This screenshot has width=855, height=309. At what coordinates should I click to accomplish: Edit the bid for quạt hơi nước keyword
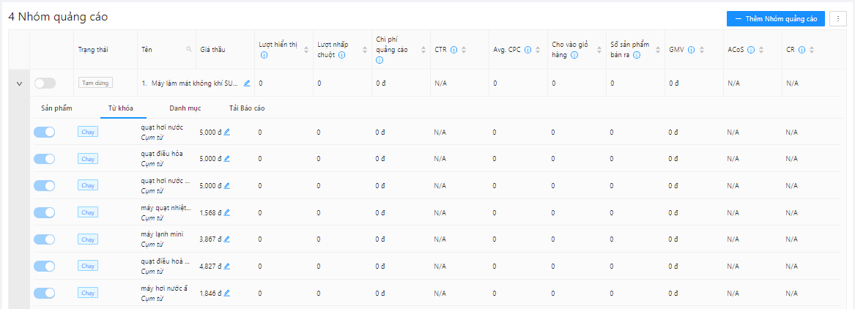coord(227,132)
